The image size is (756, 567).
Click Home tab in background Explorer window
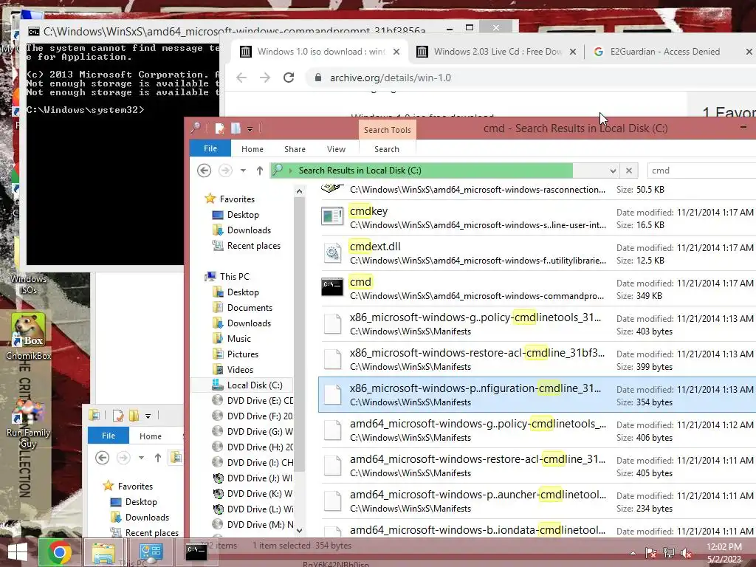pyautogui.click(x=151, y=436)
